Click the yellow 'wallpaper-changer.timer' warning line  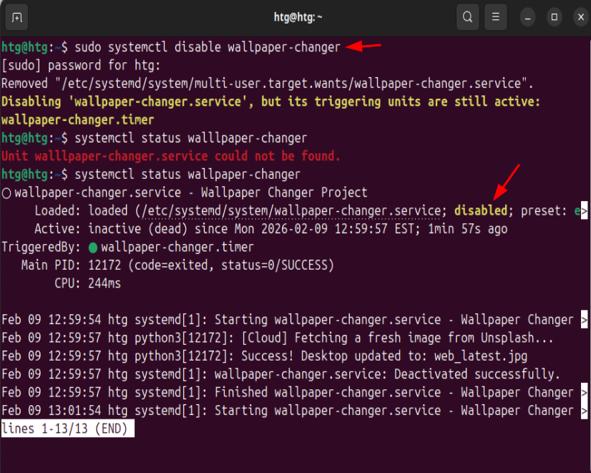pyautogui.click(x=78, y=120)
